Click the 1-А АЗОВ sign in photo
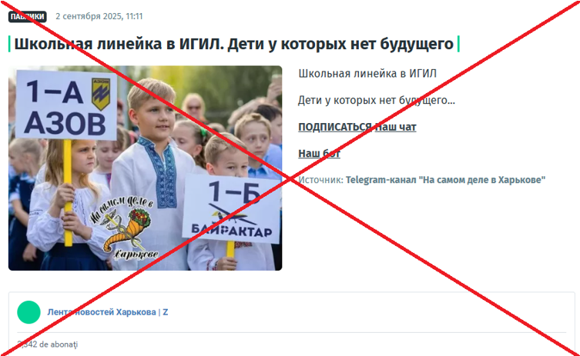Image resolution: width=580 pixels, height=356 pixels. click(66, 105)
